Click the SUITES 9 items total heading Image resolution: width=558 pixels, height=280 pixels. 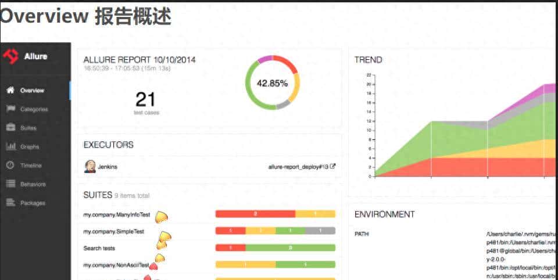116,195
